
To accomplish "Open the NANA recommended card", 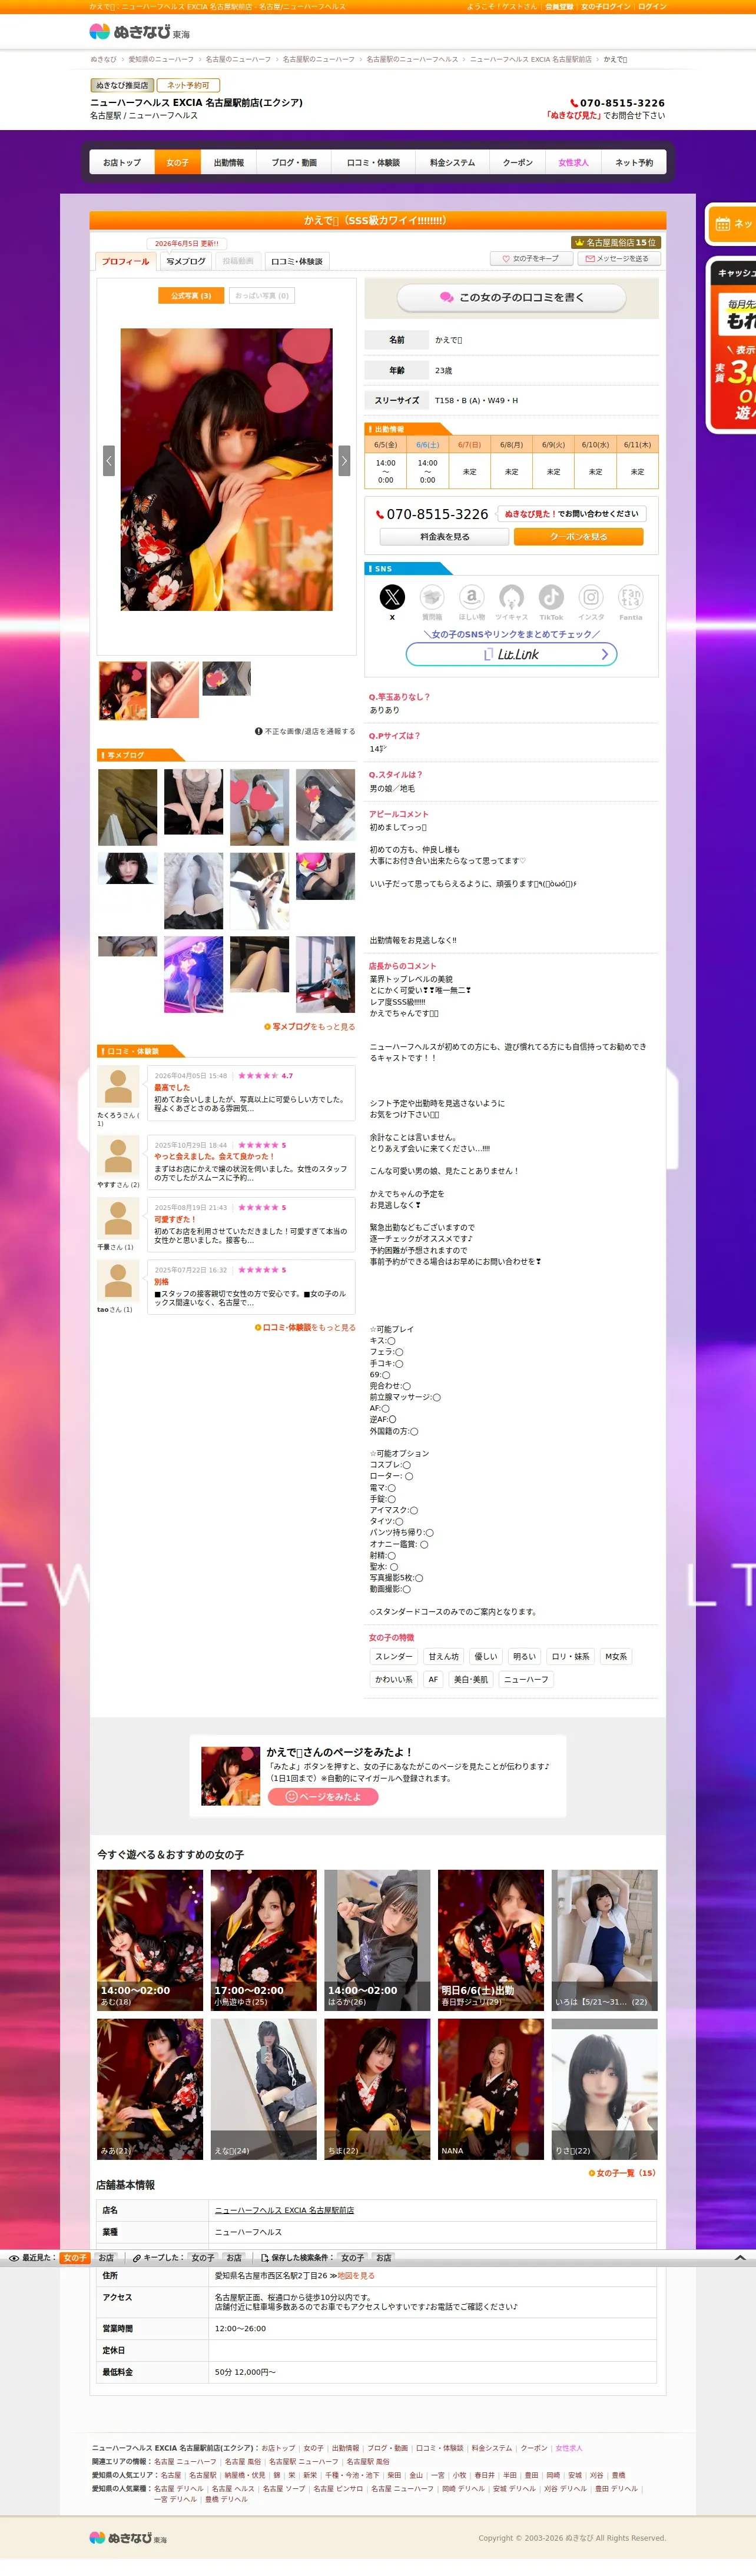I will click(491, 2089).
